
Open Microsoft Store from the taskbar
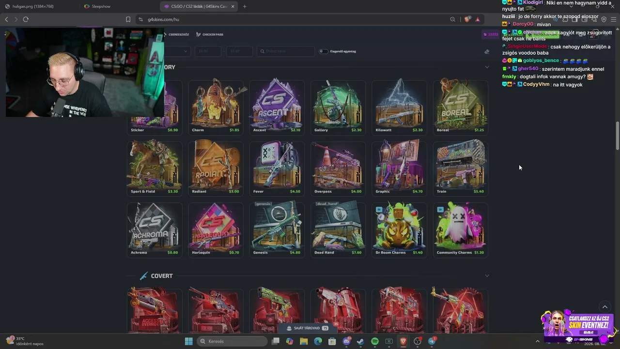[x=332, y=341]
